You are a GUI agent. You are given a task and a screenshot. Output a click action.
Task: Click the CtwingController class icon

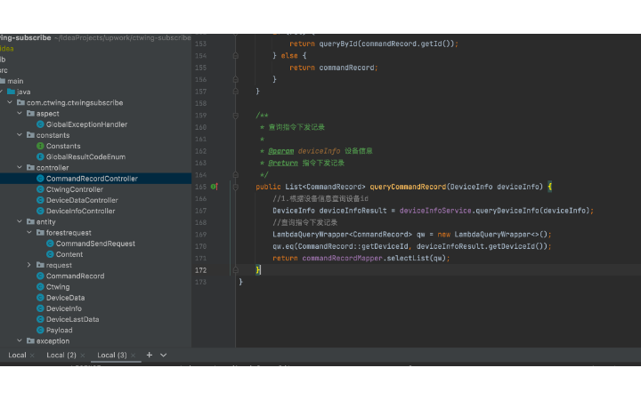(x=40, y=189)
